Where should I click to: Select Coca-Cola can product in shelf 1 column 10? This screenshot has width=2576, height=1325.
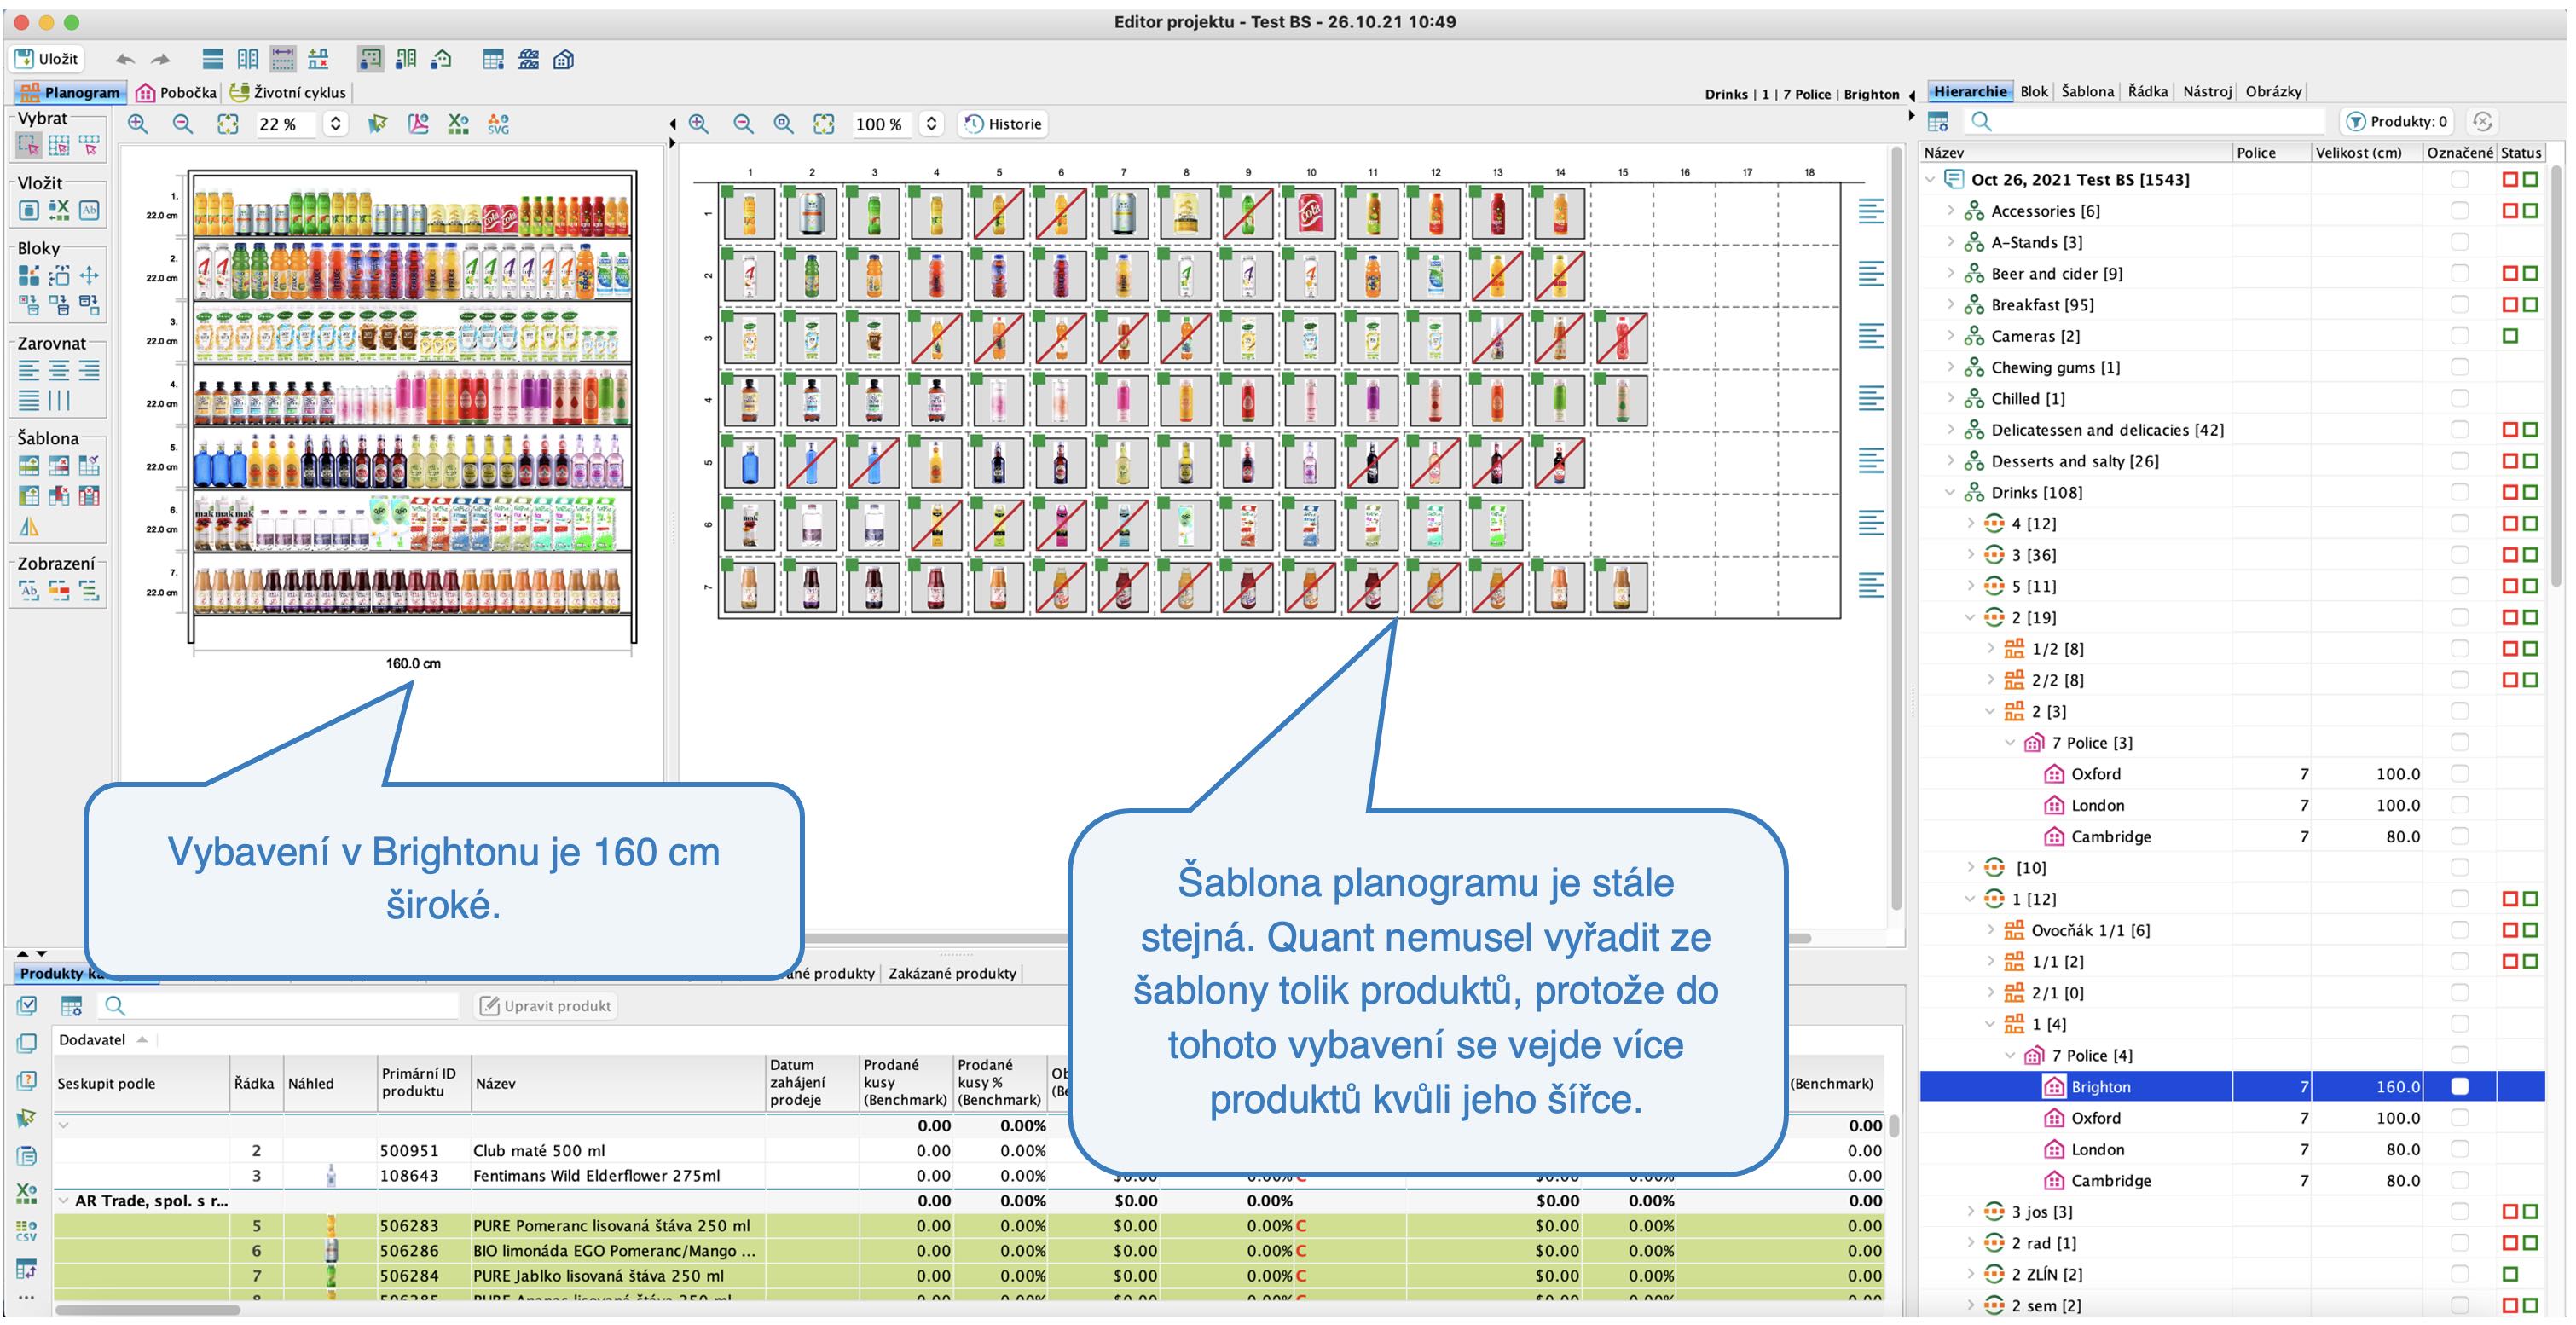click(x=1310, y=213)
